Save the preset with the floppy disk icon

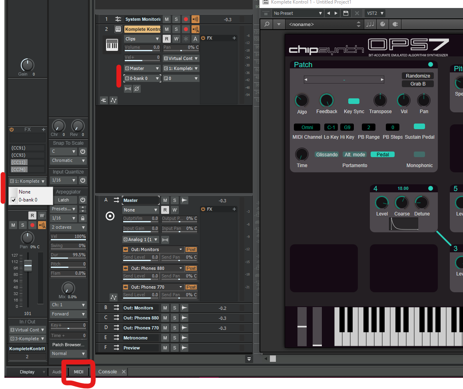pyautogui.click(x=346, y=13)
